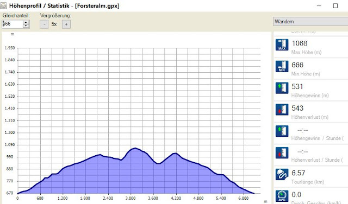Click the 6.000 x-axis label
This screenshot has height=204, width=348.
[244, 198]
